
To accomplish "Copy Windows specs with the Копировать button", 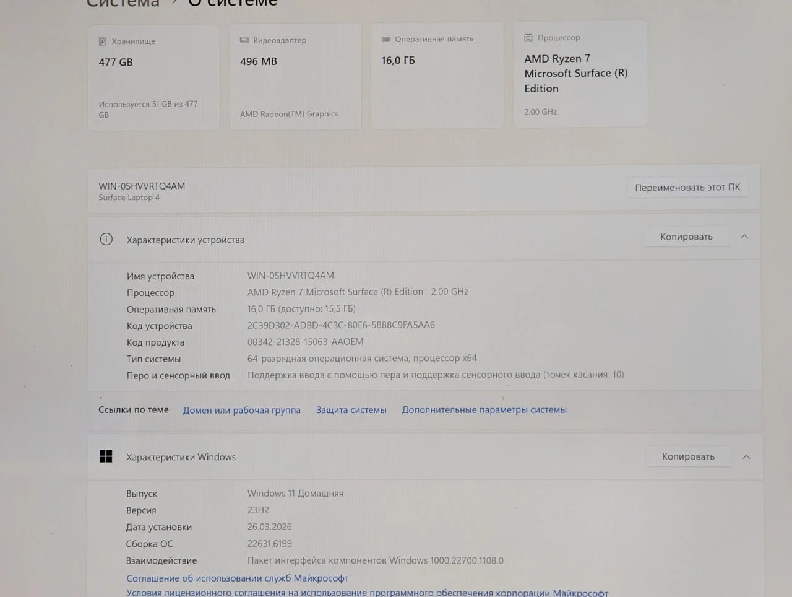I will coord(688,456).
